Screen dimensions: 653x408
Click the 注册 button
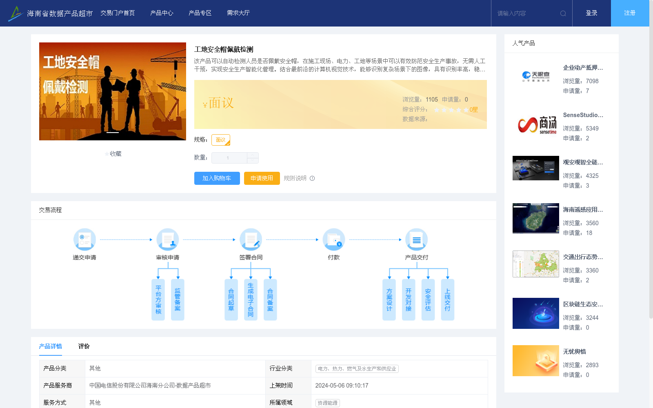click(630, 13)
